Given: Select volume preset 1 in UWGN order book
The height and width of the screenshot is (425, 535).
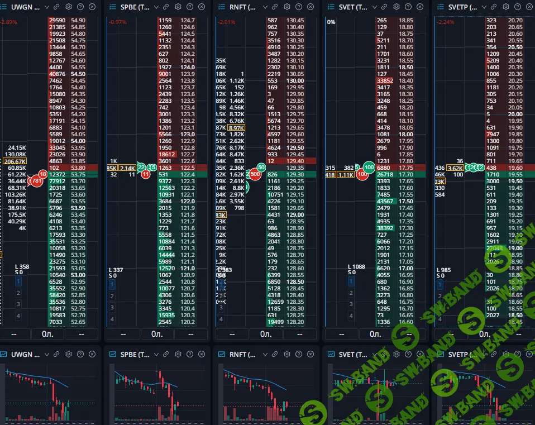Looking at the screenshot, I should [18, 284].
